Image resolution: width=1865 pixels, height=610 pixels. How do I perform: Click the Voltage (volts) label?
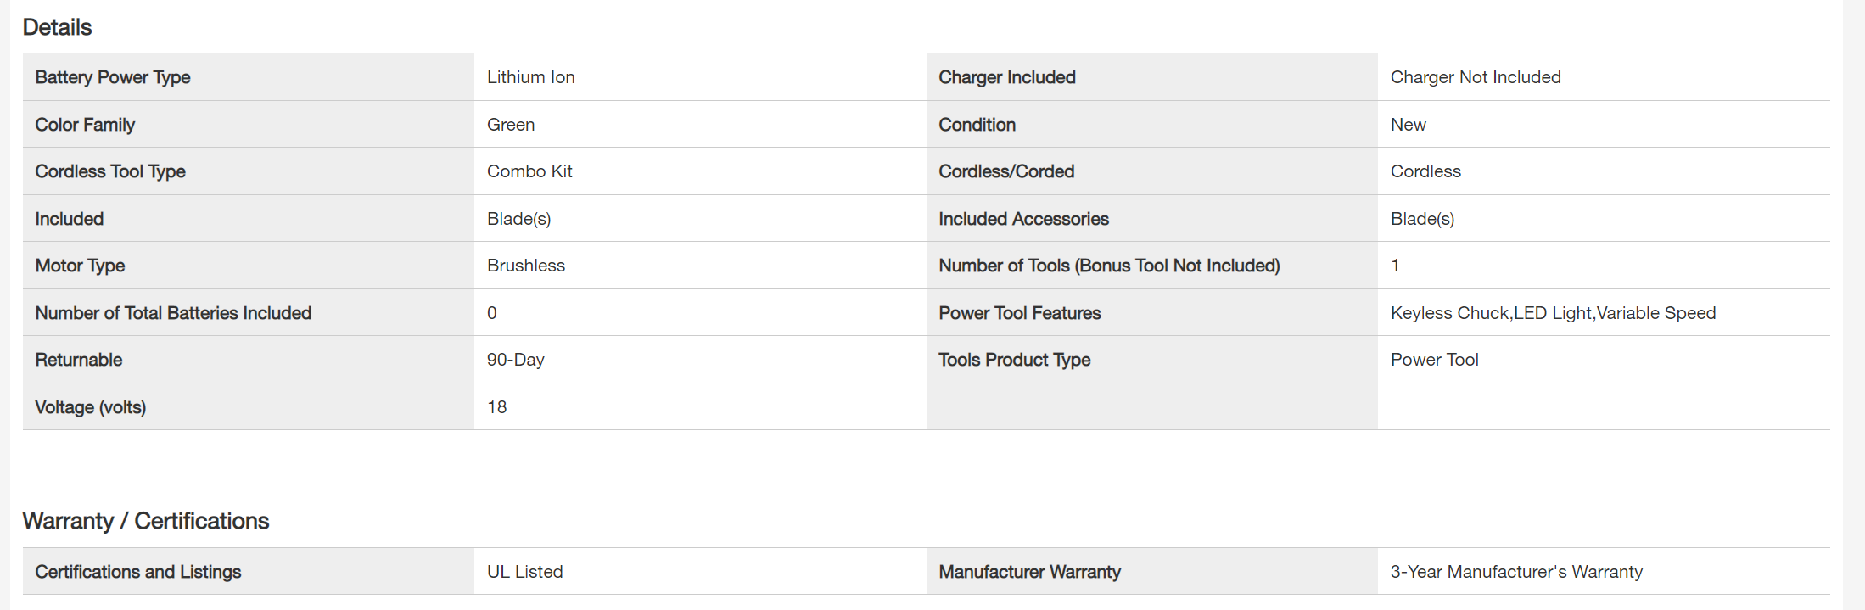91,407
